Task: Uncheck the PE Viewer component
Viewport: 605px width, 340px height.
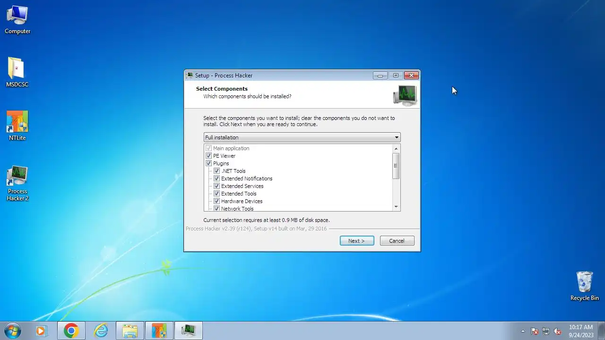Action: (208, 156)
